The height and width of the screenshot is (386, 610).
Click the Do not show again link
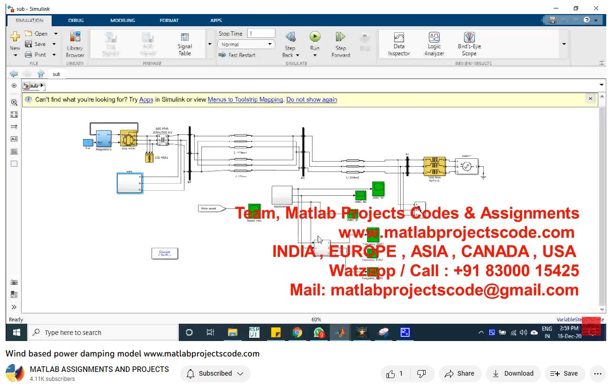click(312, 99)
